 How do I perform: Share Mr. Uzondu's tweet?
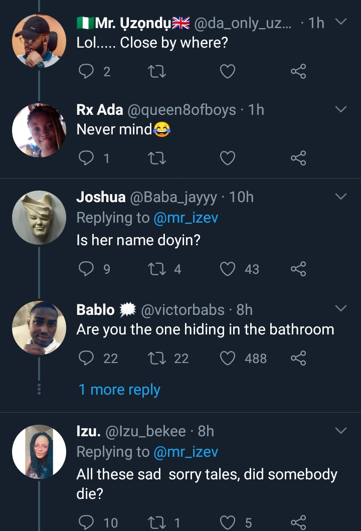tap(298, 72)
